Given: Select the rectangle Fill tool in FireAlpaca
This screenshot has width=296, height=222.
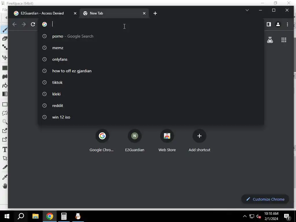Looking at the screenshot, I should pos(5,68).
